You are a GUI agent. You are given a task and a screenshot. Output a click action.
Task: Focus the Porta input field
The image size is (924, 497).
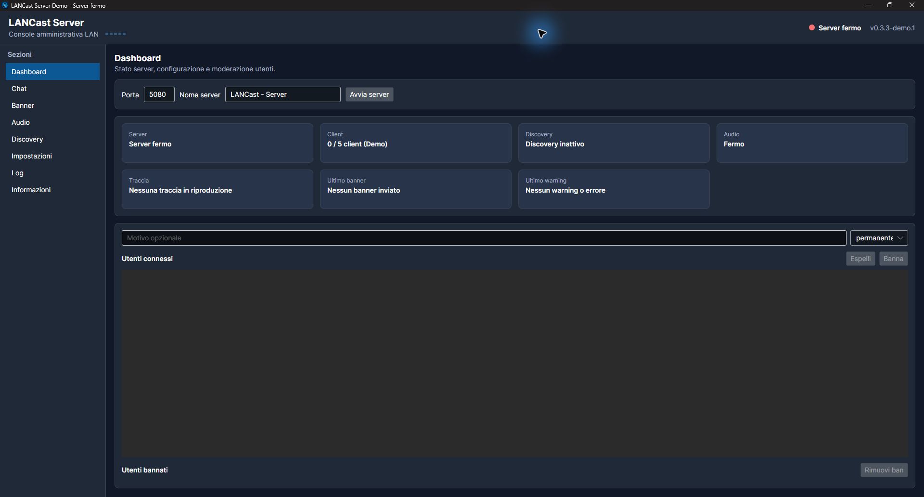click(x=159, y=94)
